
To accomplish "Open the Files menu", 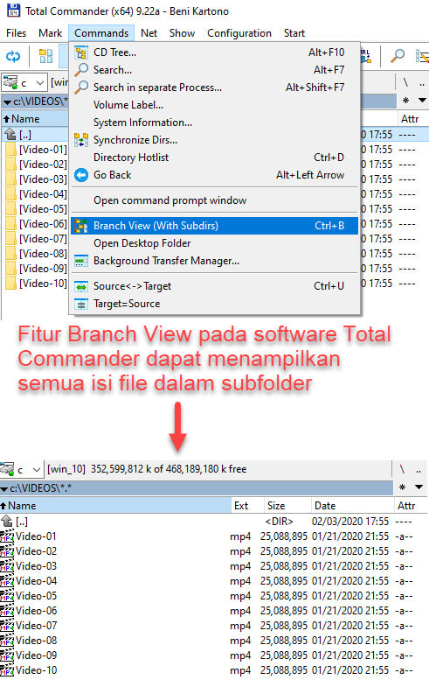I will click(17, 33).
